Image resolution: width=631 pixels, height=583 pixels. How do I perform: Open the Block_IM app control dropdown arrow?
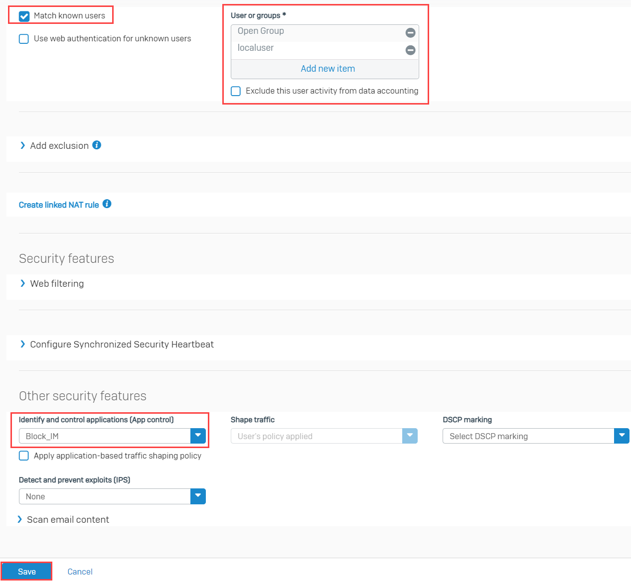click(x=198, y=436)
